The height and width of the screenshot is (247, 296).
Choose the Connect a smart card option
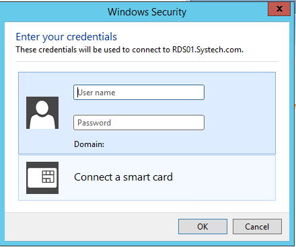[x=123, y=177]
